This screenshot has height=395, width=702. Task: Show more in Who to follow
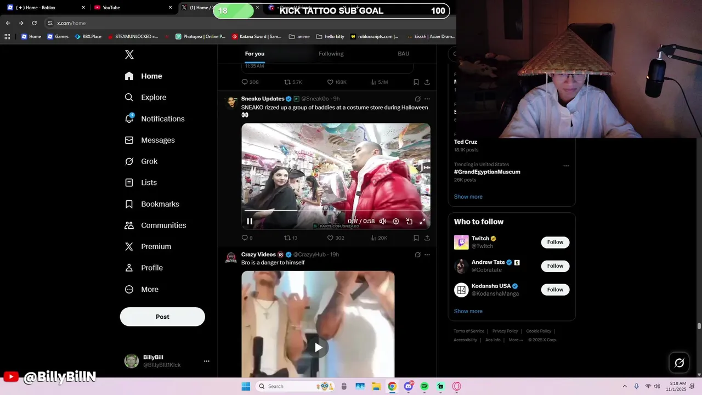pos(468,311)
